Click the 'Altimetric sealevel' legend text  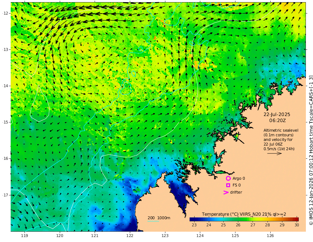(x=281, y=130)
